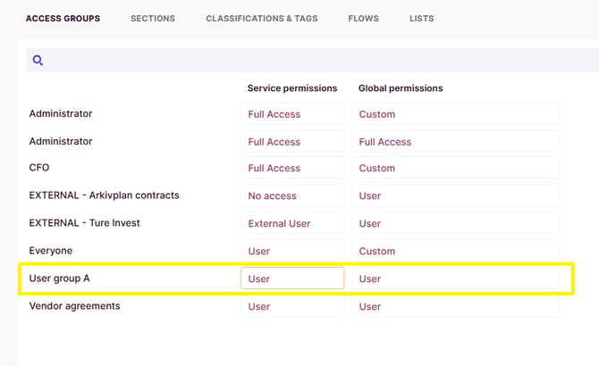Open External User dropdown for Ture Invest
This screenshot has height=366, width=599.
pyautogui.click(x=292, y=223)
